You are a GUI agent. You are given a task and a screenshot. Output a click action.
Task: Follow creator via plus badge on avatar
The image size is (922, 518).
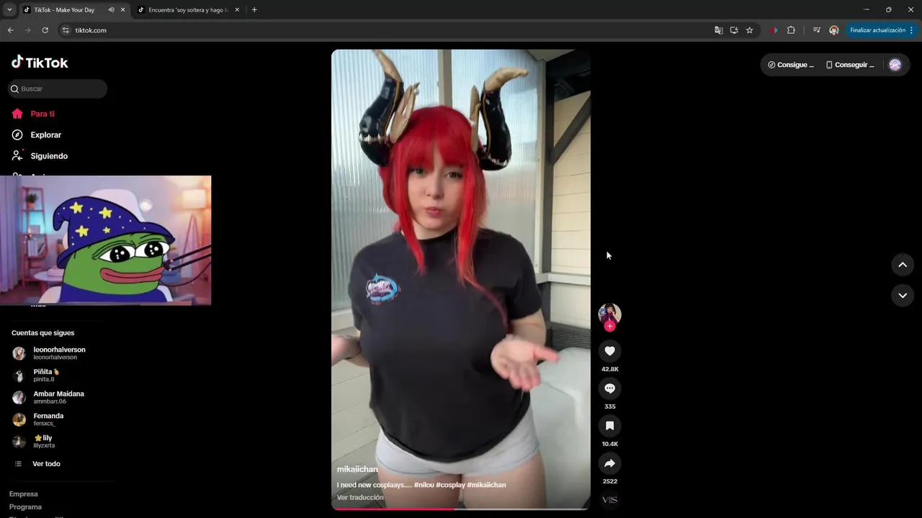coord(609,326)
